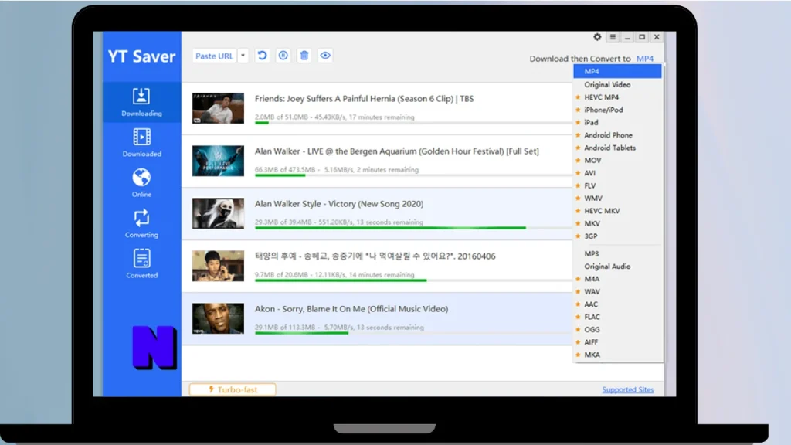
Task: Open the Converting section in sidebar
Action: 141,223
